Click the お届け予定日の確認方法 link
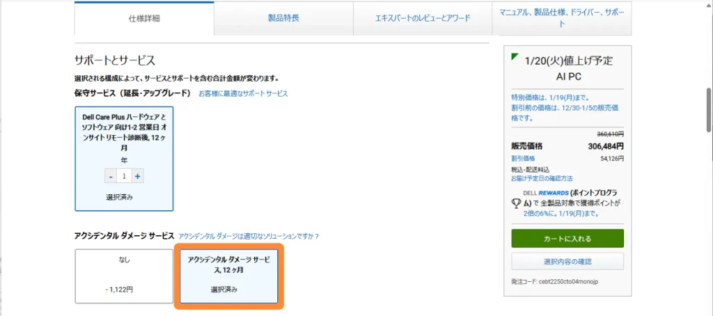Image resolution: width=713 pixels, height=316 pixels. 542,178
